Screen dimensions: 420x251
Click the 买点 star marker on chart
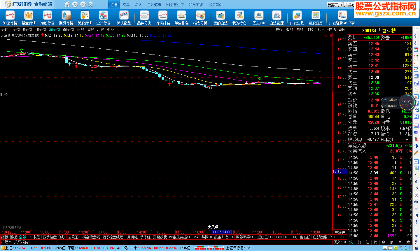[x=213, y=227]
